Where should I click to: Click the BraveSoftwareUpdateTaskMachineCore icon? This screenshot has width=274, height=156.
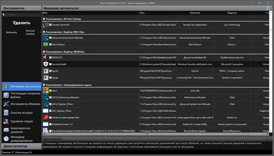point(46,131)
